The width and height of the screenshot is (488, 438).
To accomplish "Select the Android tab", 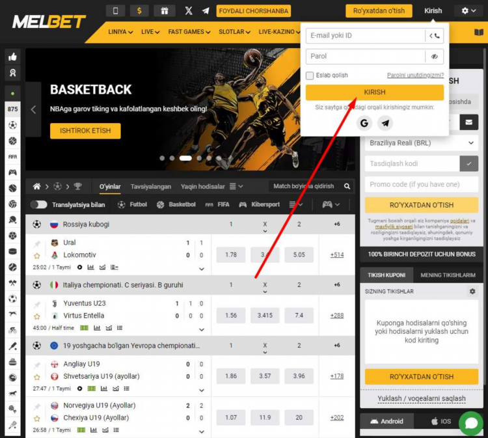I will click(387, 421).
